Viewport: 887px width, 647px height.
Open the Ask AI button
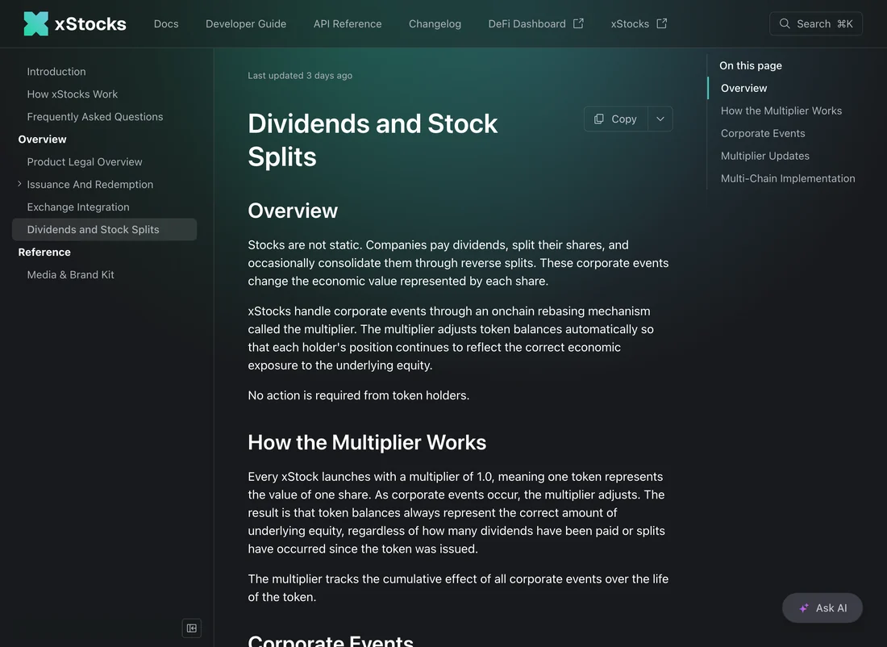(x=822, y=608)
